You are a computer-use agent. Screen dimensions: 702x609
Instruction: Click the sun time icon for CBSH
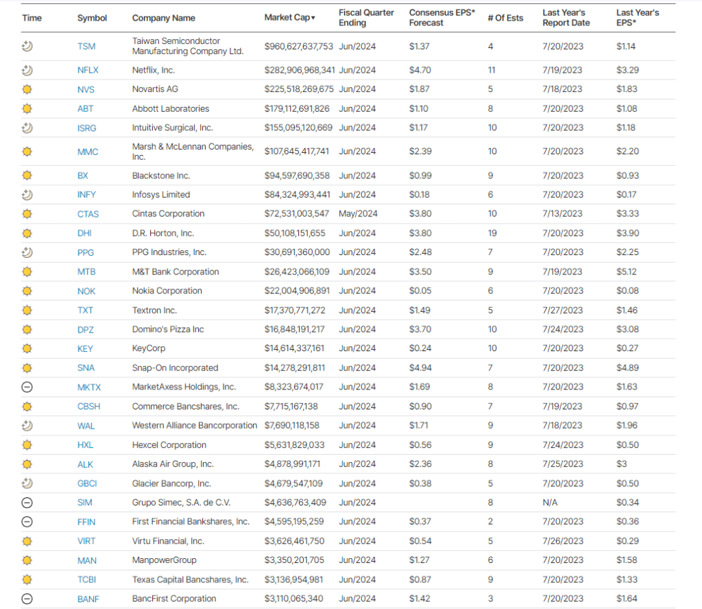pos(27,407)
